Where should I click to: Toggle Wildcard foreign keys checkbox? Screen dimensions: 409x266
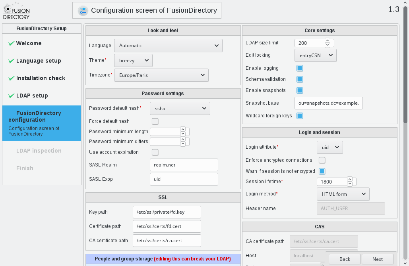(300, 116)
